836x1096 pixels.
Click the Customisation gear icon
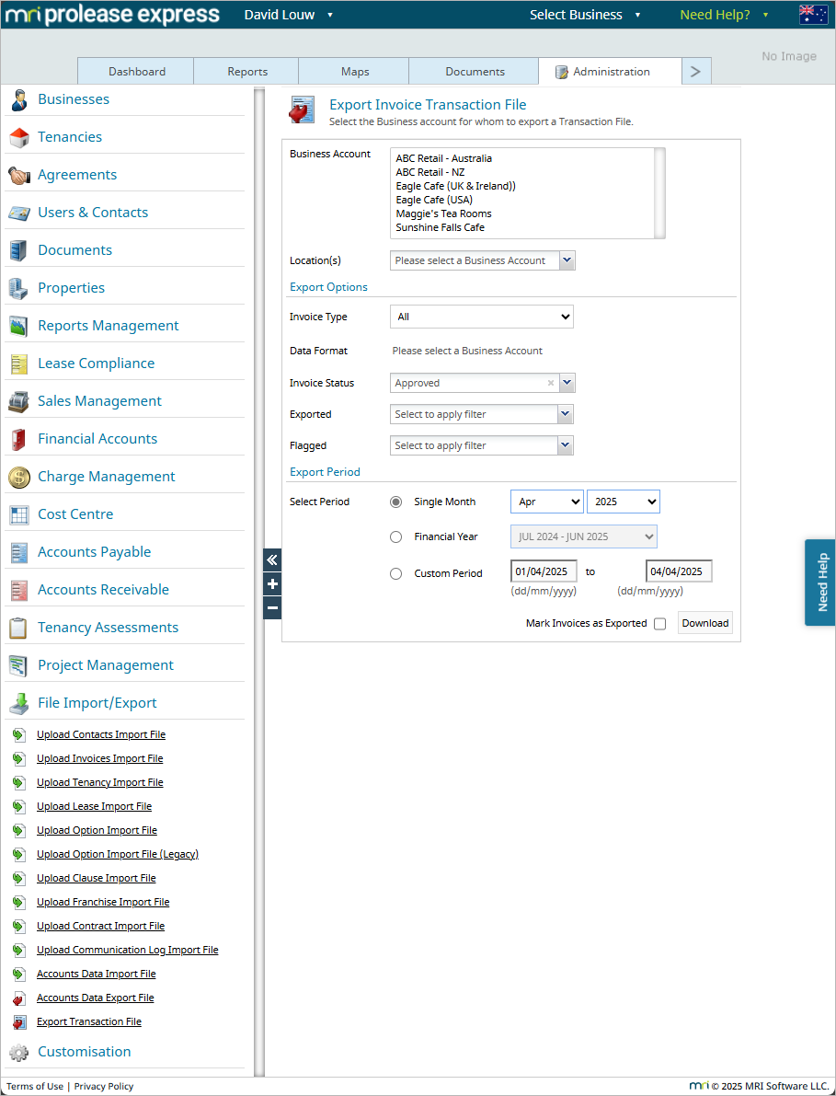[19, 1053]
